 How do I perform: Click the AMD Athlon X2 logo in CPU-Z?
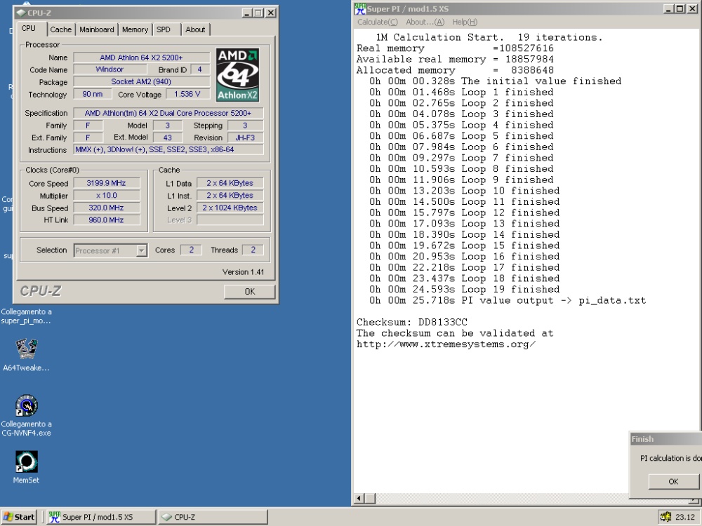[237, 75]
